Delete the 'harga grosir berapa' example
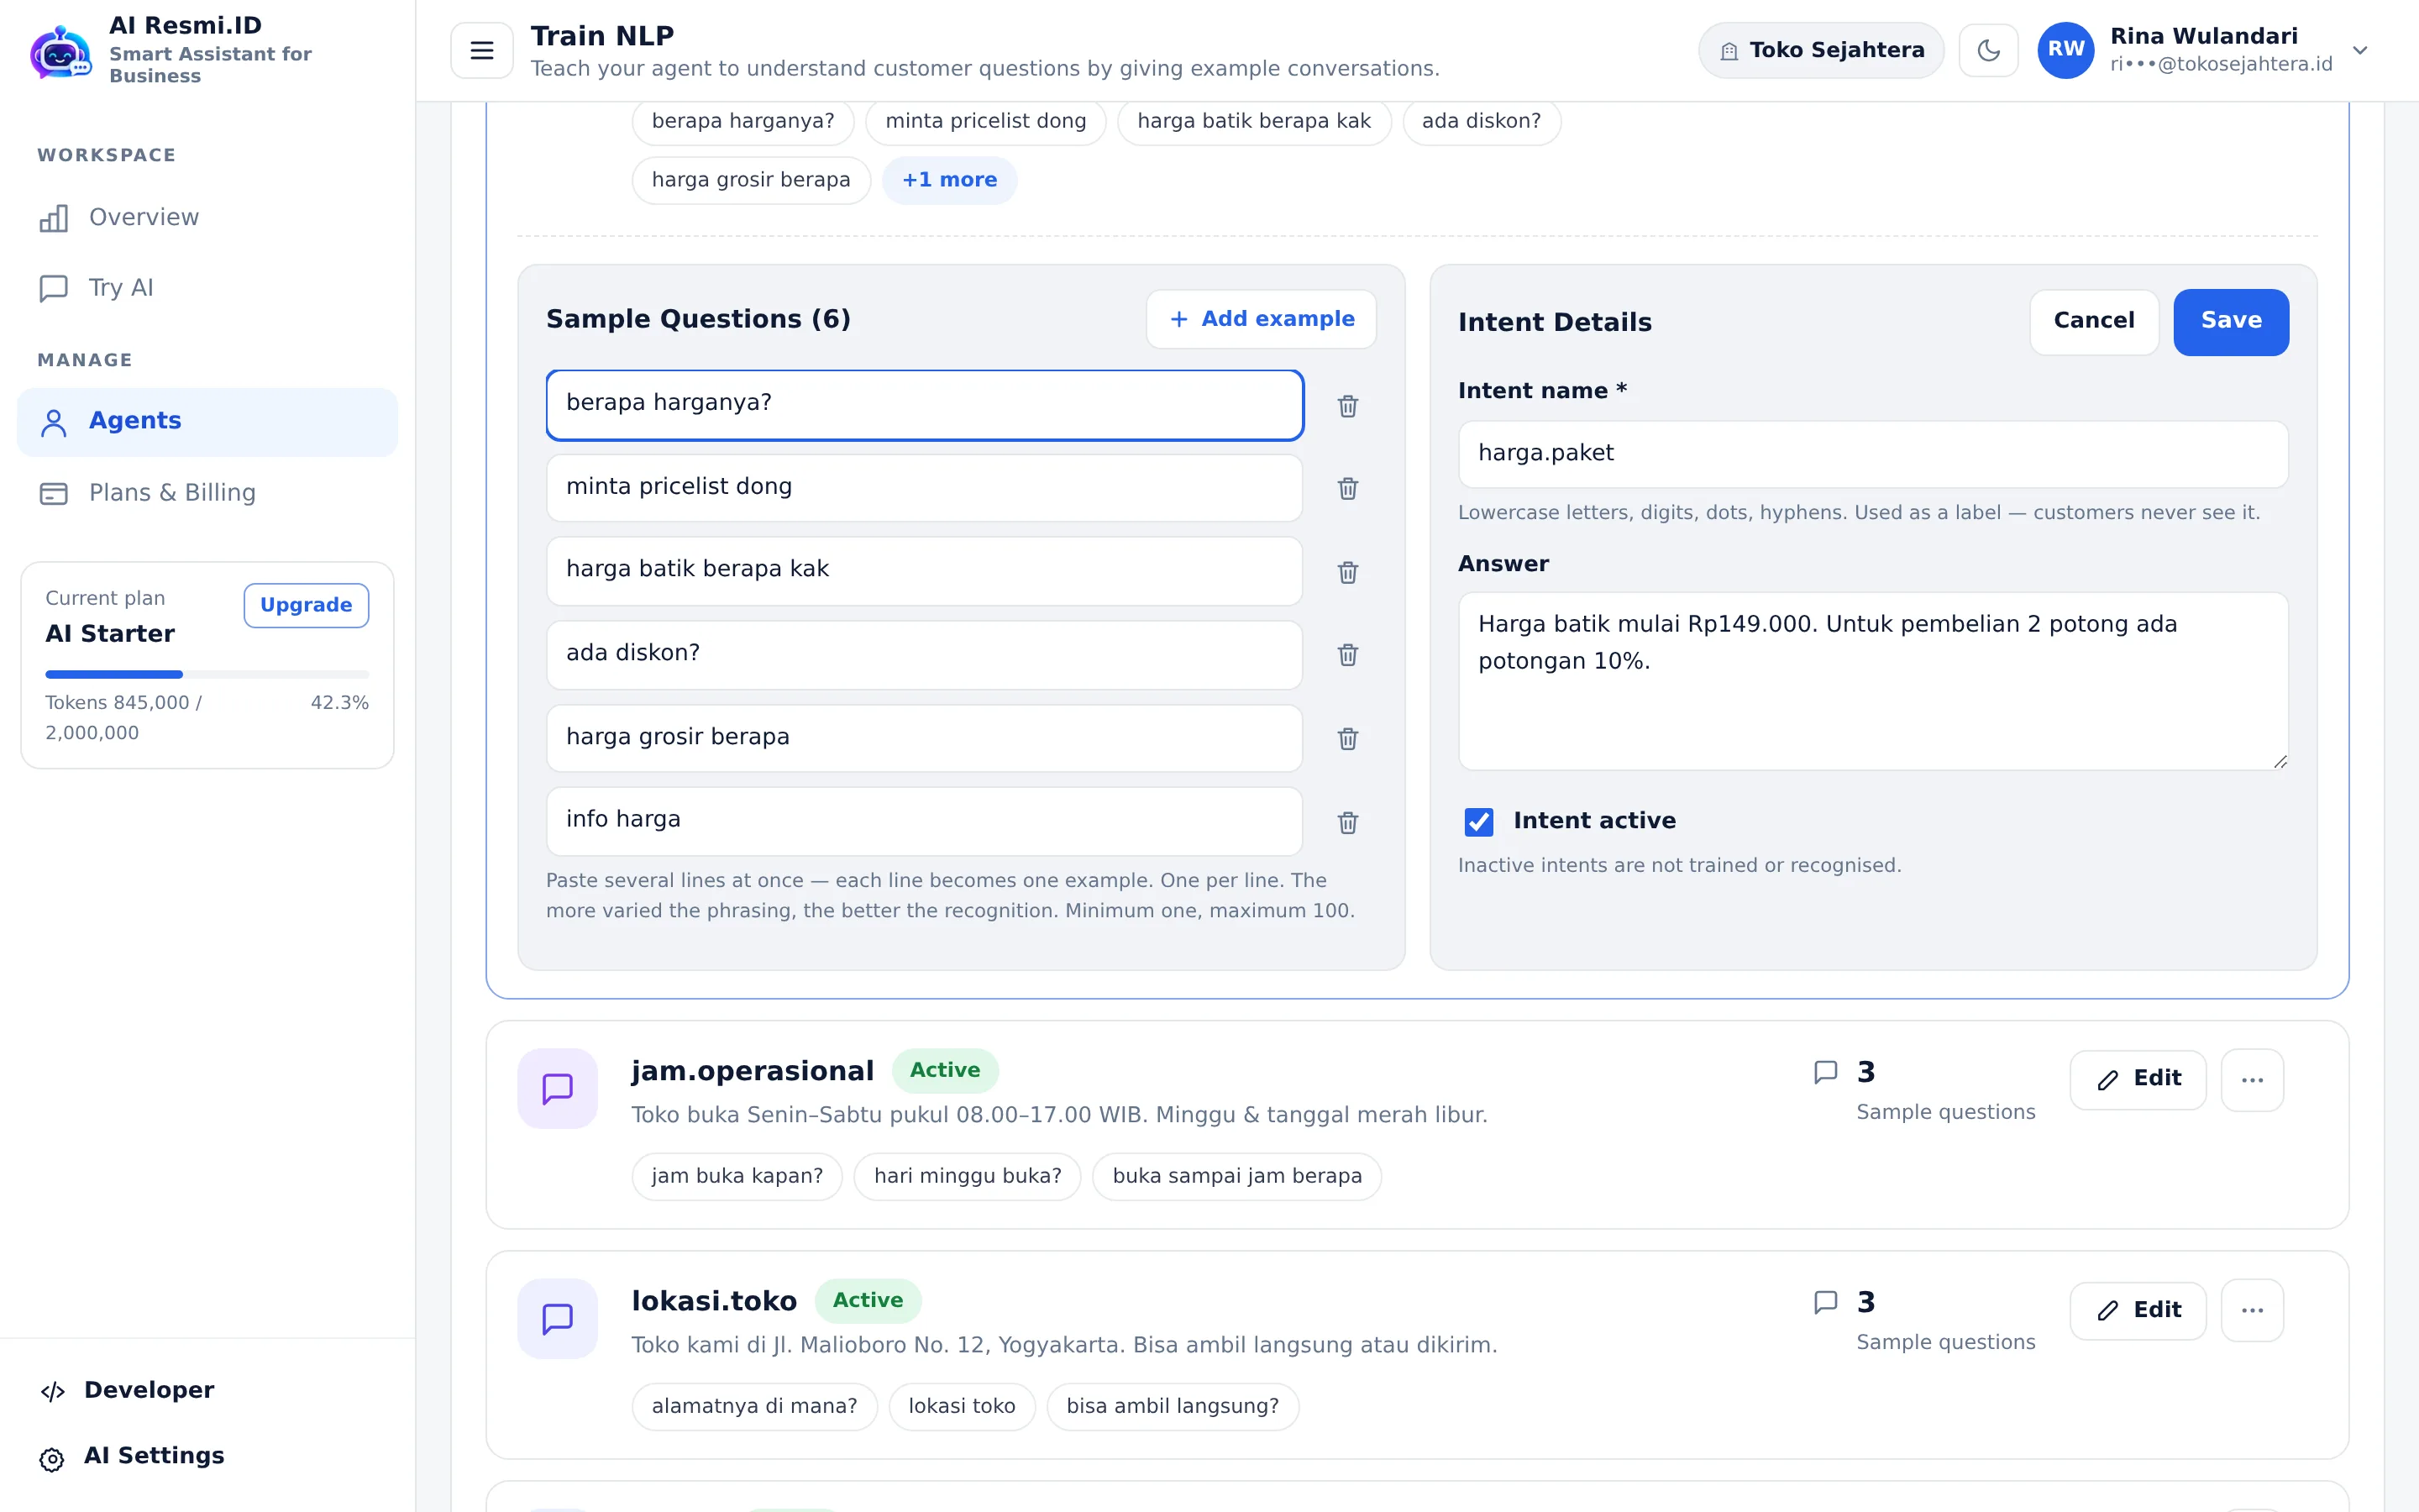 [x=1347, y=739]
